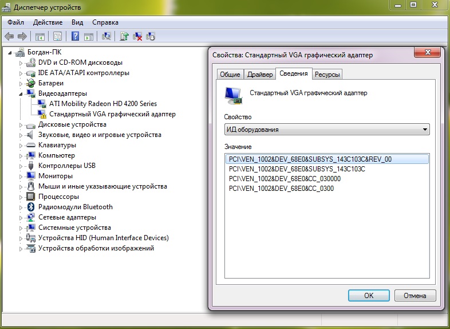Click the Богдан-ПК computer icon
This screenshot has height=329, width=450.
20,52
